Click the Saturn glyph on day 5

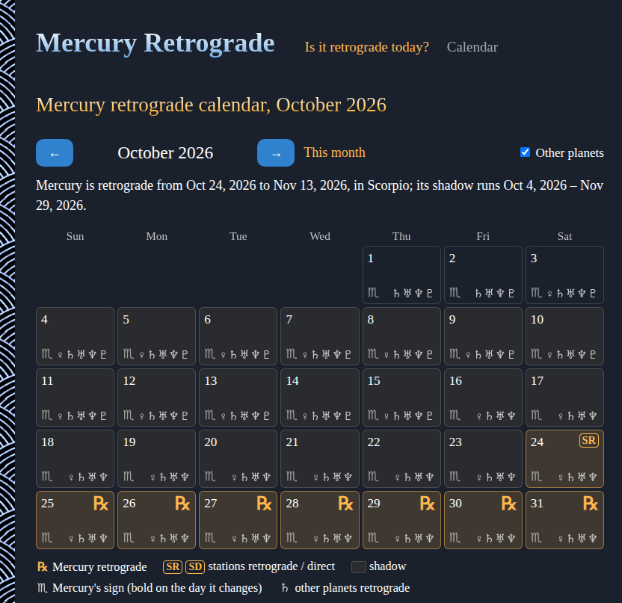coord(152,354)
